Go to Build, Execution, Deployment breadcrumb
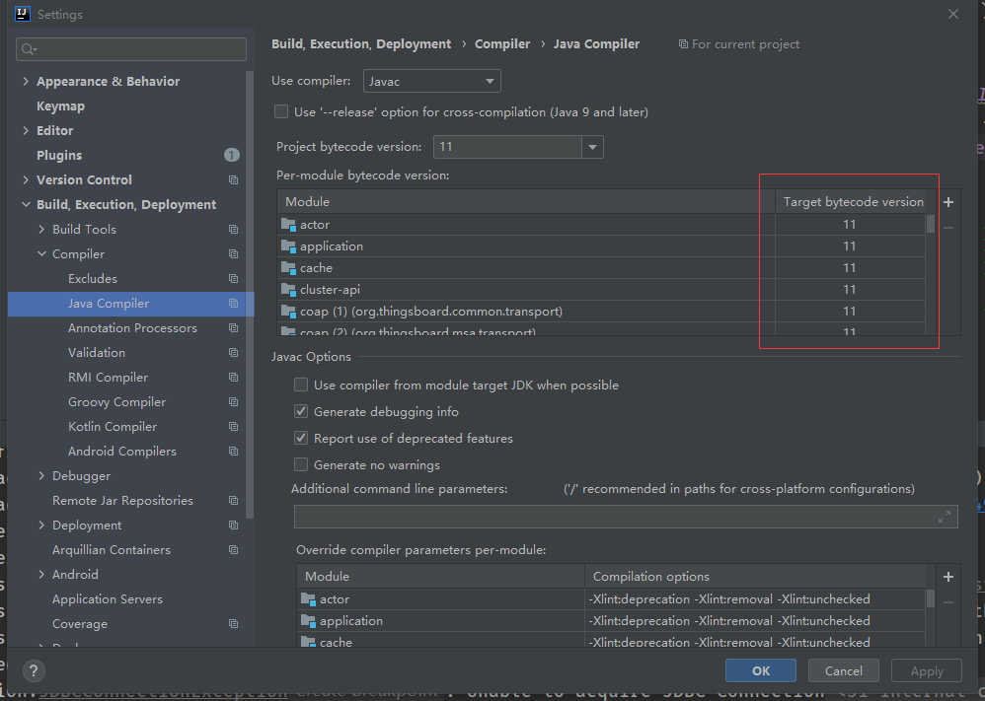 [361, 44]
